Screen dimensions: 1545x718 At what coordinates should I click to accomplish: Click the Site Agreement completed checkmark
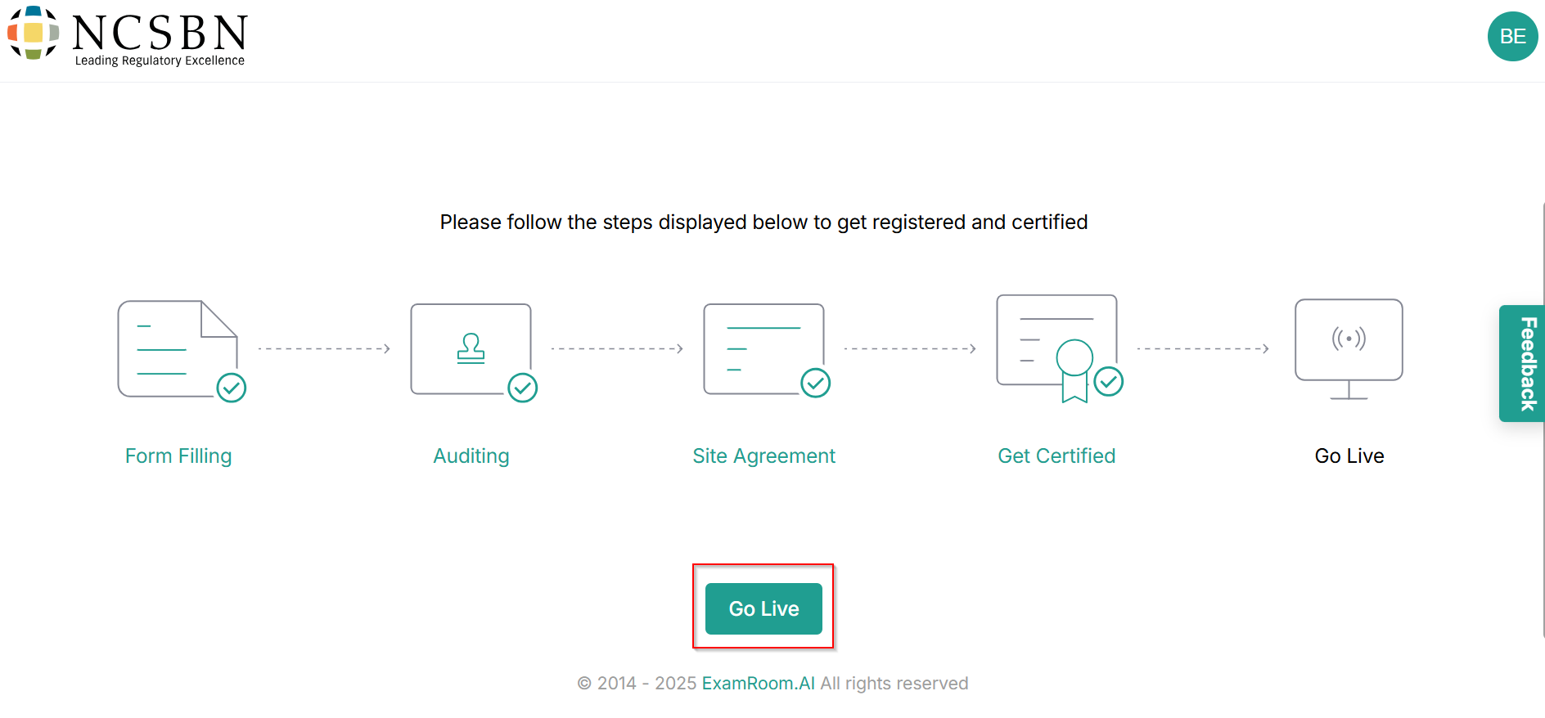816,383
